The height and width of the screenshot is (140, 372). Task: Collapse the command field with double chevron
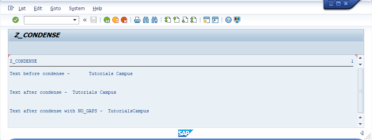point(85,20)
